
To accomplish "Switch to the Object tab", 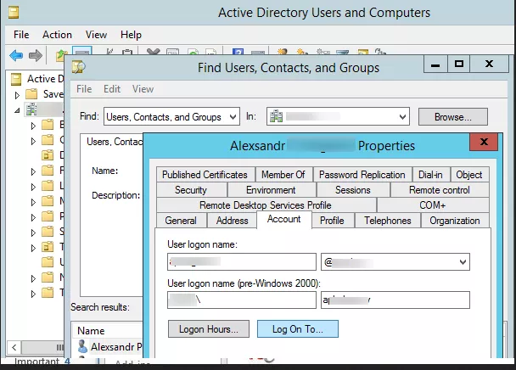I will coord(469,175).
